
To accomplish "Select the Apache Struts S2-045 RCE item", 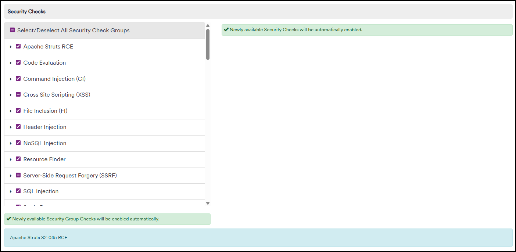I will point(38,238).
